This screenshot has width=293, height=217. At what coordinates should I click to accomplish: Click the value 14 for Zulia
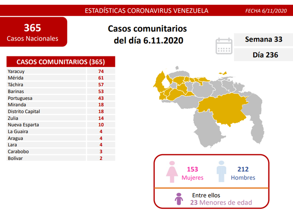(x=101, y=118)
